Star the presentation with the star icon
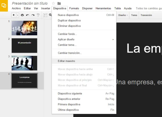162x117 pixels. click(53, 3)
